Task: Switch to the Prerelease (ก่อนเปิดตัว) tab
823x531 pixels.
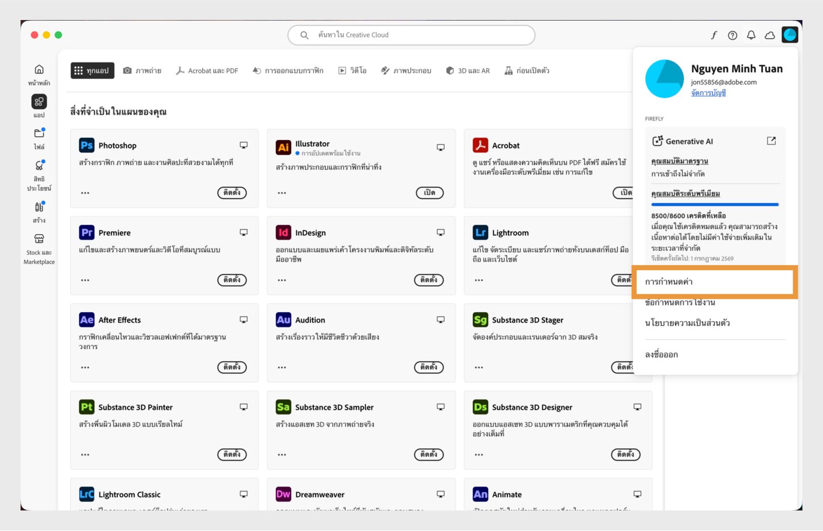Action: coord(527,71)
